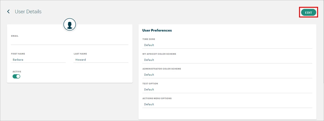
Task: Click the ACTIONS MENU OPTIONS label
Action: [157, 98]
